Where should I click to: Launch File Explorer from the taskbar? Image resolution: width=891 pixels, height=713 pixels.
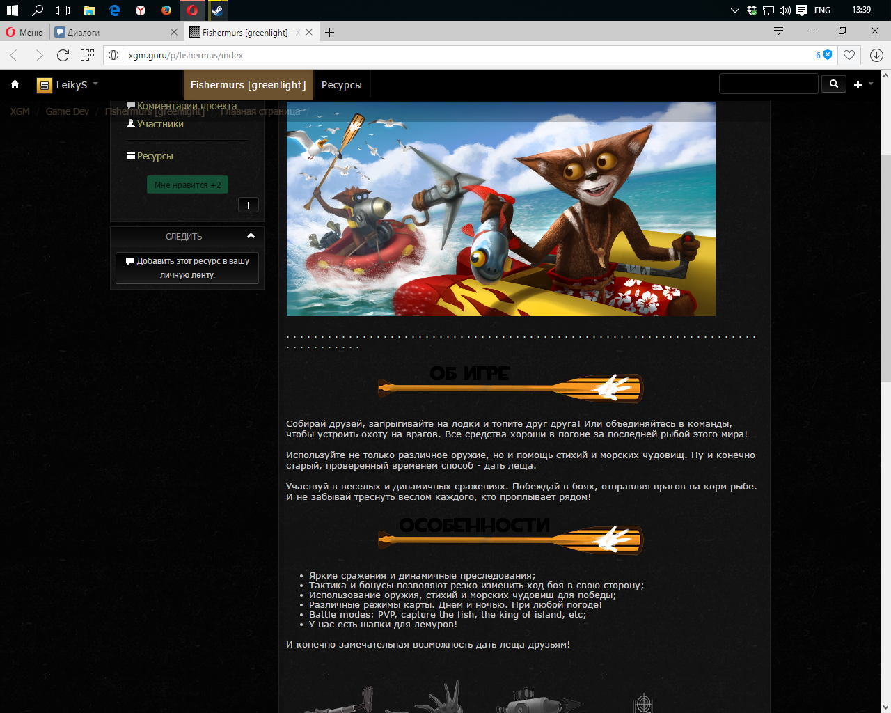[x=88, y=10]
